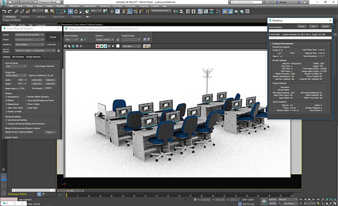Click the Redo arrow in main toolbar
Screen dimensions: 338x206
[10, 11]
